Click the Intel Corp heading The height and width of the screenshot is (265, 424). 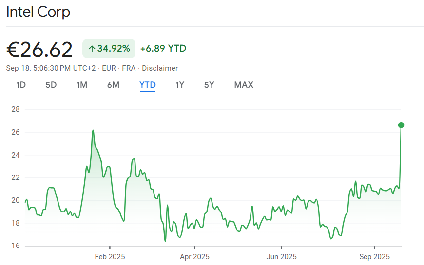tap(38, 12)
